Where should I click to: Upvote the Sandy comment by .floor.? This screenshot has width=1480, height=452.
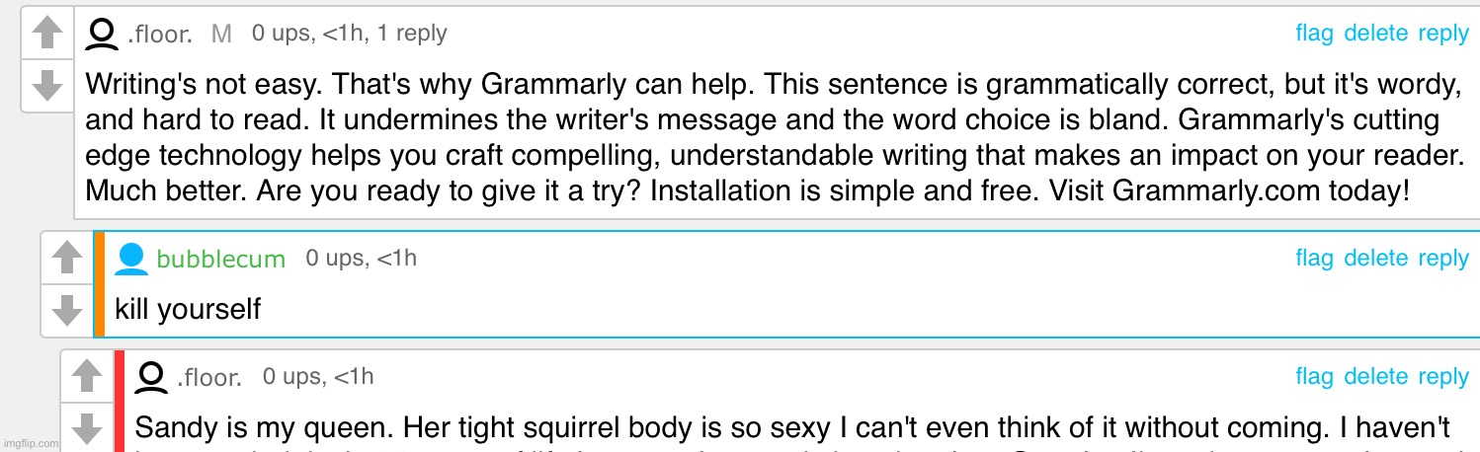87,375
